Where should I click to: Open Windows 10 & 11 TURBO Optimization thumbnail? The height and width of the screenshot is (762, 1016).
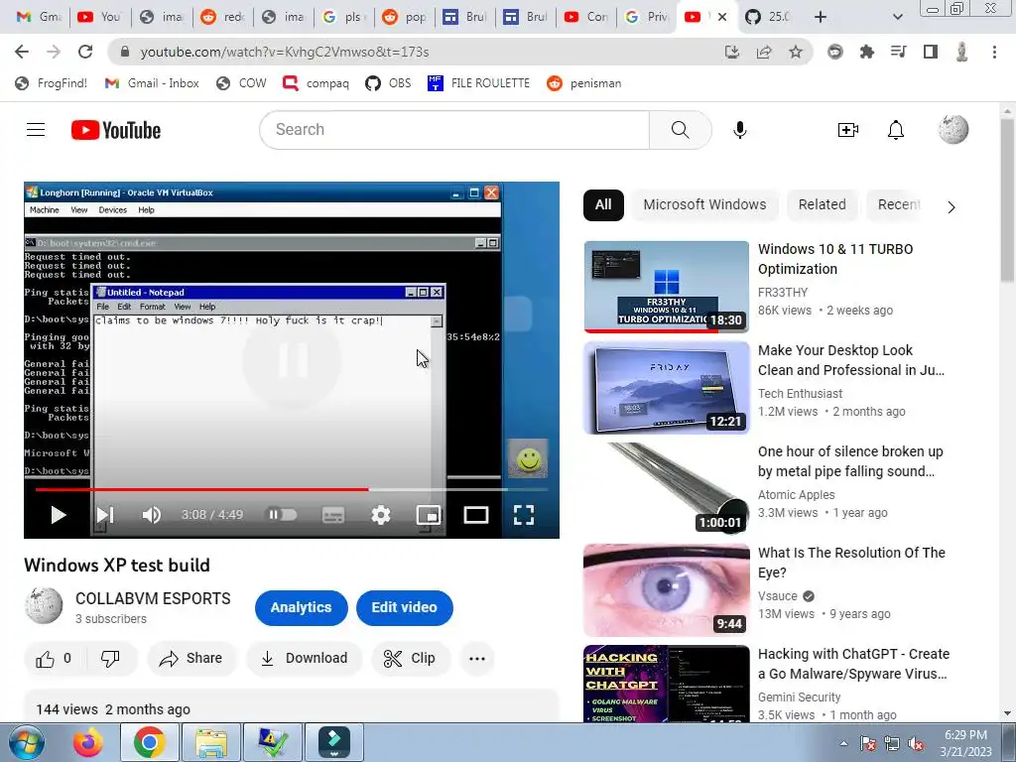[x=666, y=287]
